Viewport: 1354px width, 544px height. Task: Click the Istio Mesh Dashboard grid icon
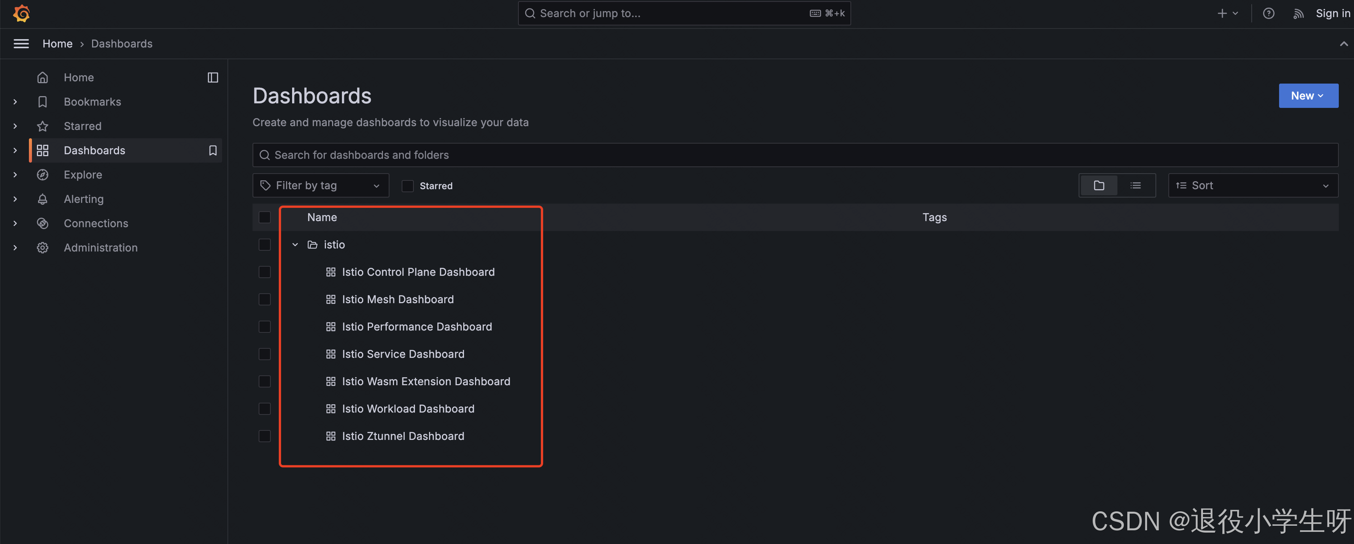point(331,299)
